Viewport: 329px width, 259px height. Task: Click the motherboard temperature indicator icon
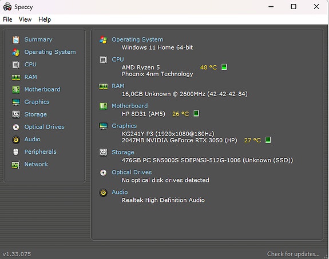(196, 113)
